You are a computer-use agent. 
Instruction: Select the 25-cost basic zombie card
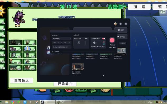[29, 42]
